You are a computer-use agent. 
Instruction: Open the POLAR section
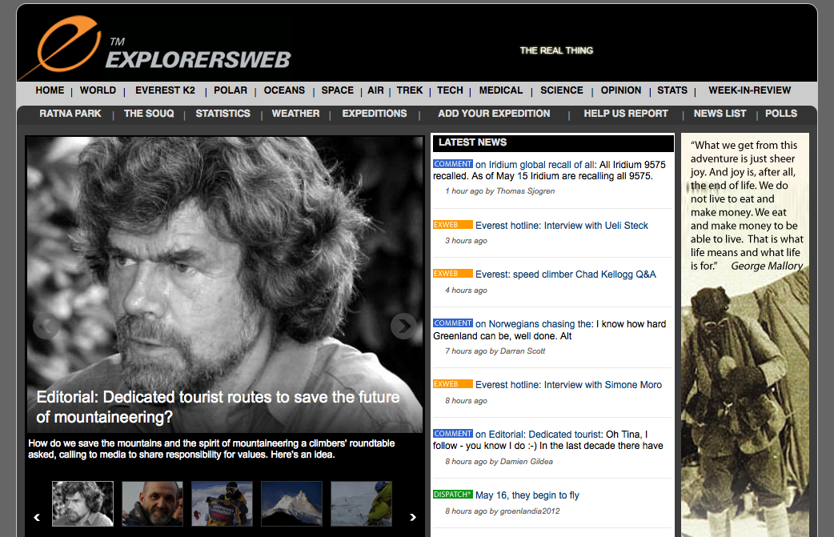(x=230, y=90)
